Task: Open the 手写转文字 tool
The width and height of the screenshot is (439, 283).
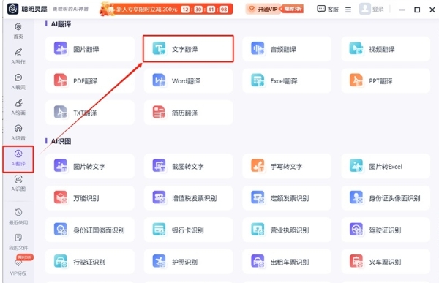Action: click(287, 166)
